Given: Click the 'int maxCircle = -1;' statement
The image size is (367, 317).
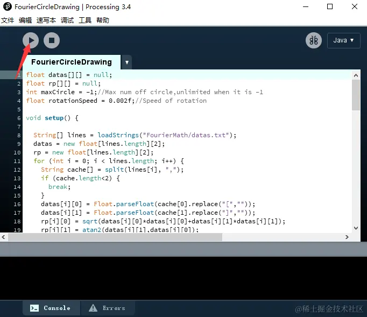Looking at the screenshot, I should click(x=61, y=92).
